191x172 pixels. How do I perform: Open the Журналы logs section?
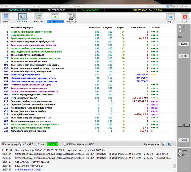coord(38,18)
